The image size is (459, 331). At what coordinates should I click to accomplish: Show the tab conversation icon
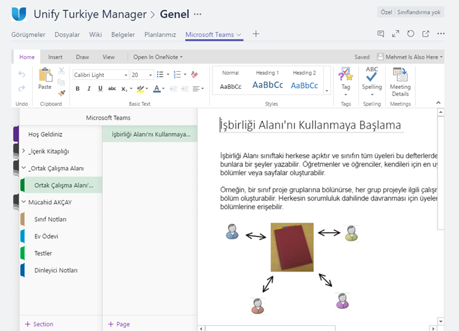[x=381, y=33]
